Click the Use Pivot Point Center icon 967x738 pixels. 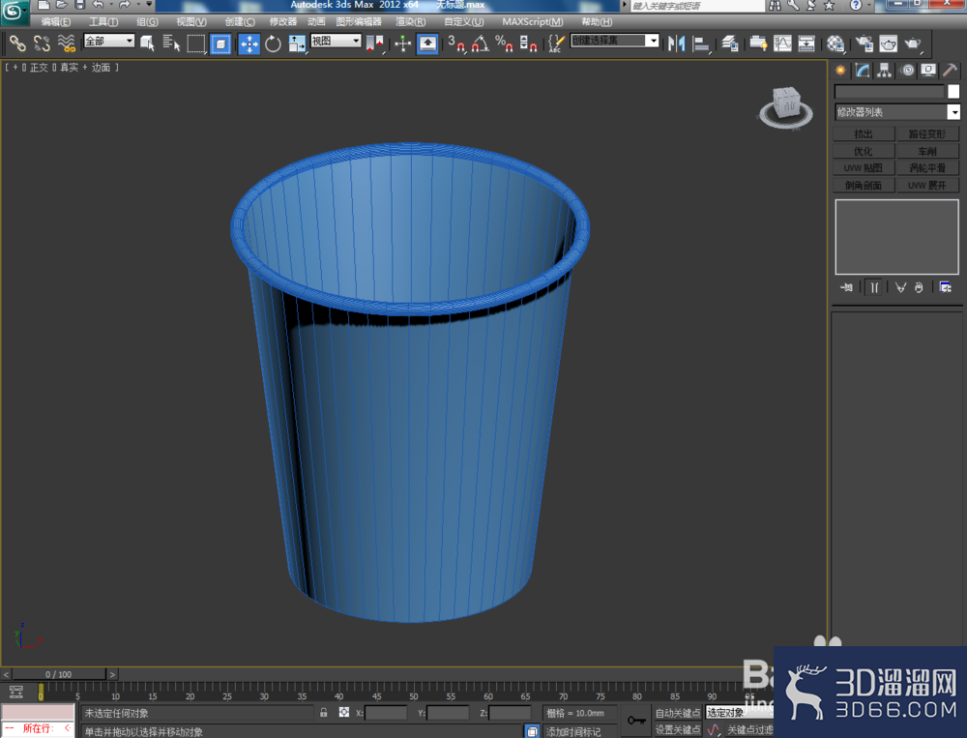374,44
